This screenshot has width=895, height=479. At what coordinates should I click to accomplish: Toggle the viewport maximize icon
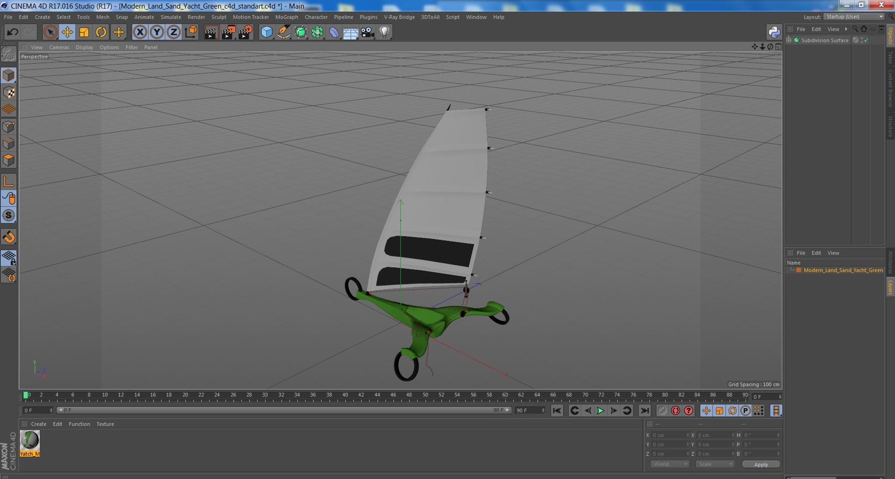(x=778, y=47)
